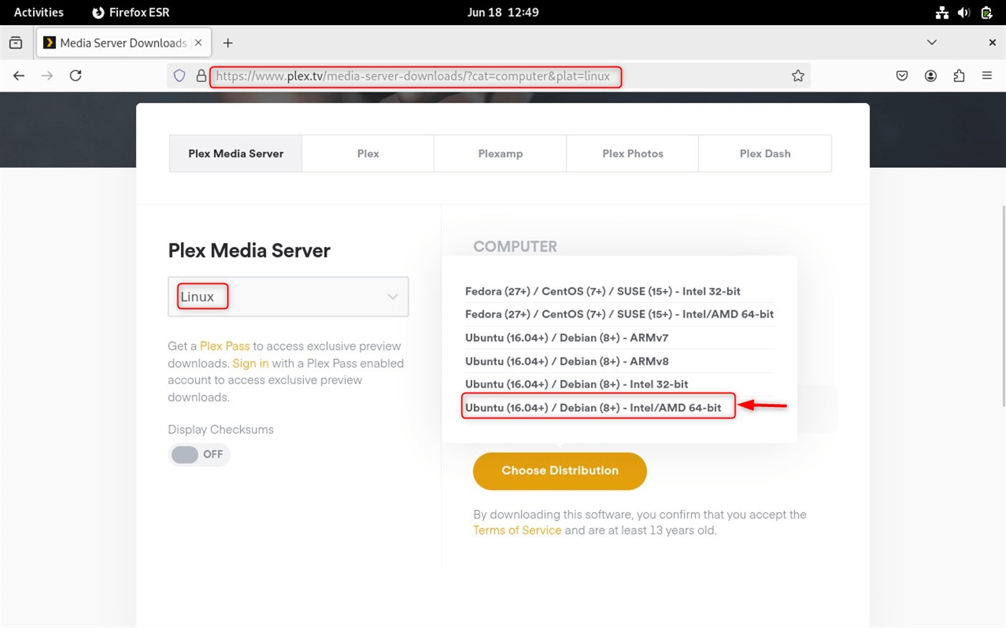Reload the current page
Viewport: 1006px width, 628px height.
[76, 76]
